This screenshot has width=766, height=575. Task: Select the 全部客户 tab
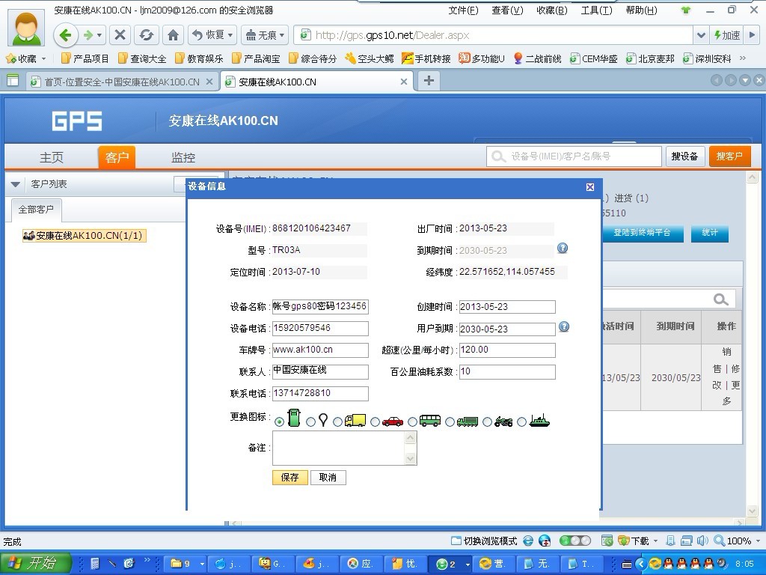(x=36, y=210)
